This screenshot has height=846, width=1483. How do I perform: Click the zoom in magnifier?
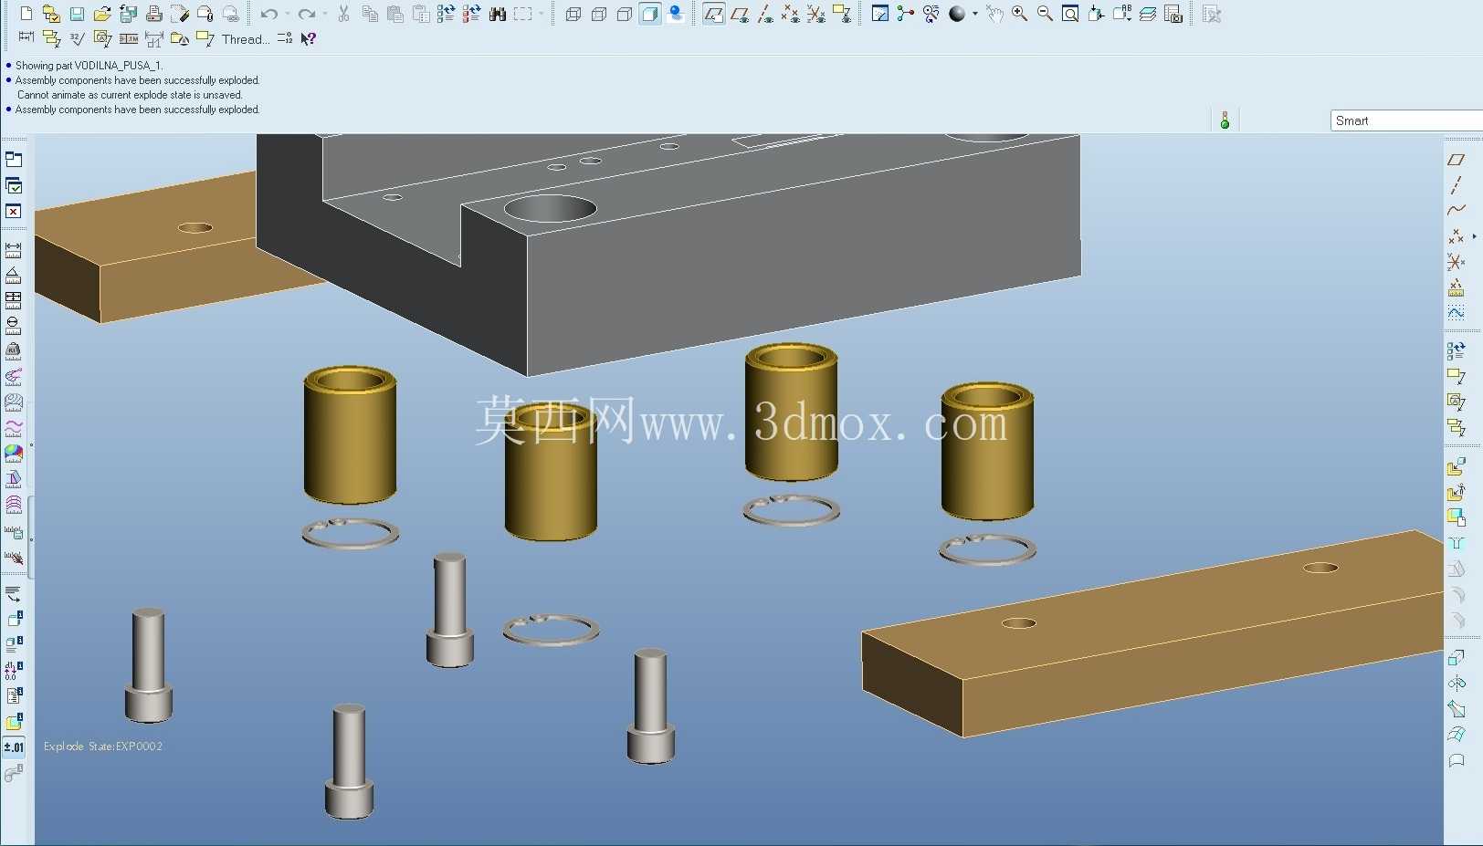(x=1019, y=14)
